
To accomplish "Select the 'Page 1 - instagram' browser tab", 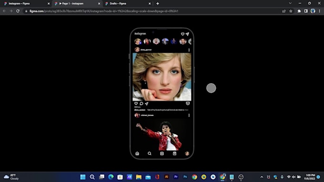I will point(77,3).
